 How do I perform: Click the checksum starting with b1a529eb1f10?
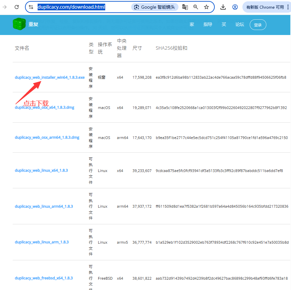click(x=222, y=242)
